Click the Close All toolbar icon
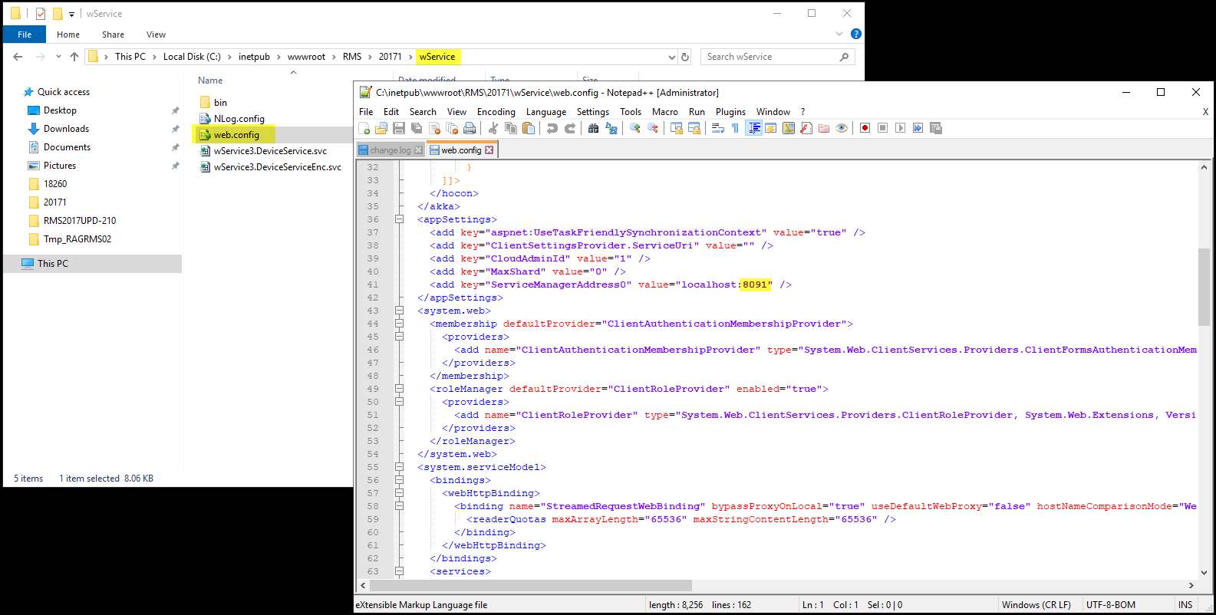Image resolution: width=1216 pixels, height=615 pixels. (452, 128)
